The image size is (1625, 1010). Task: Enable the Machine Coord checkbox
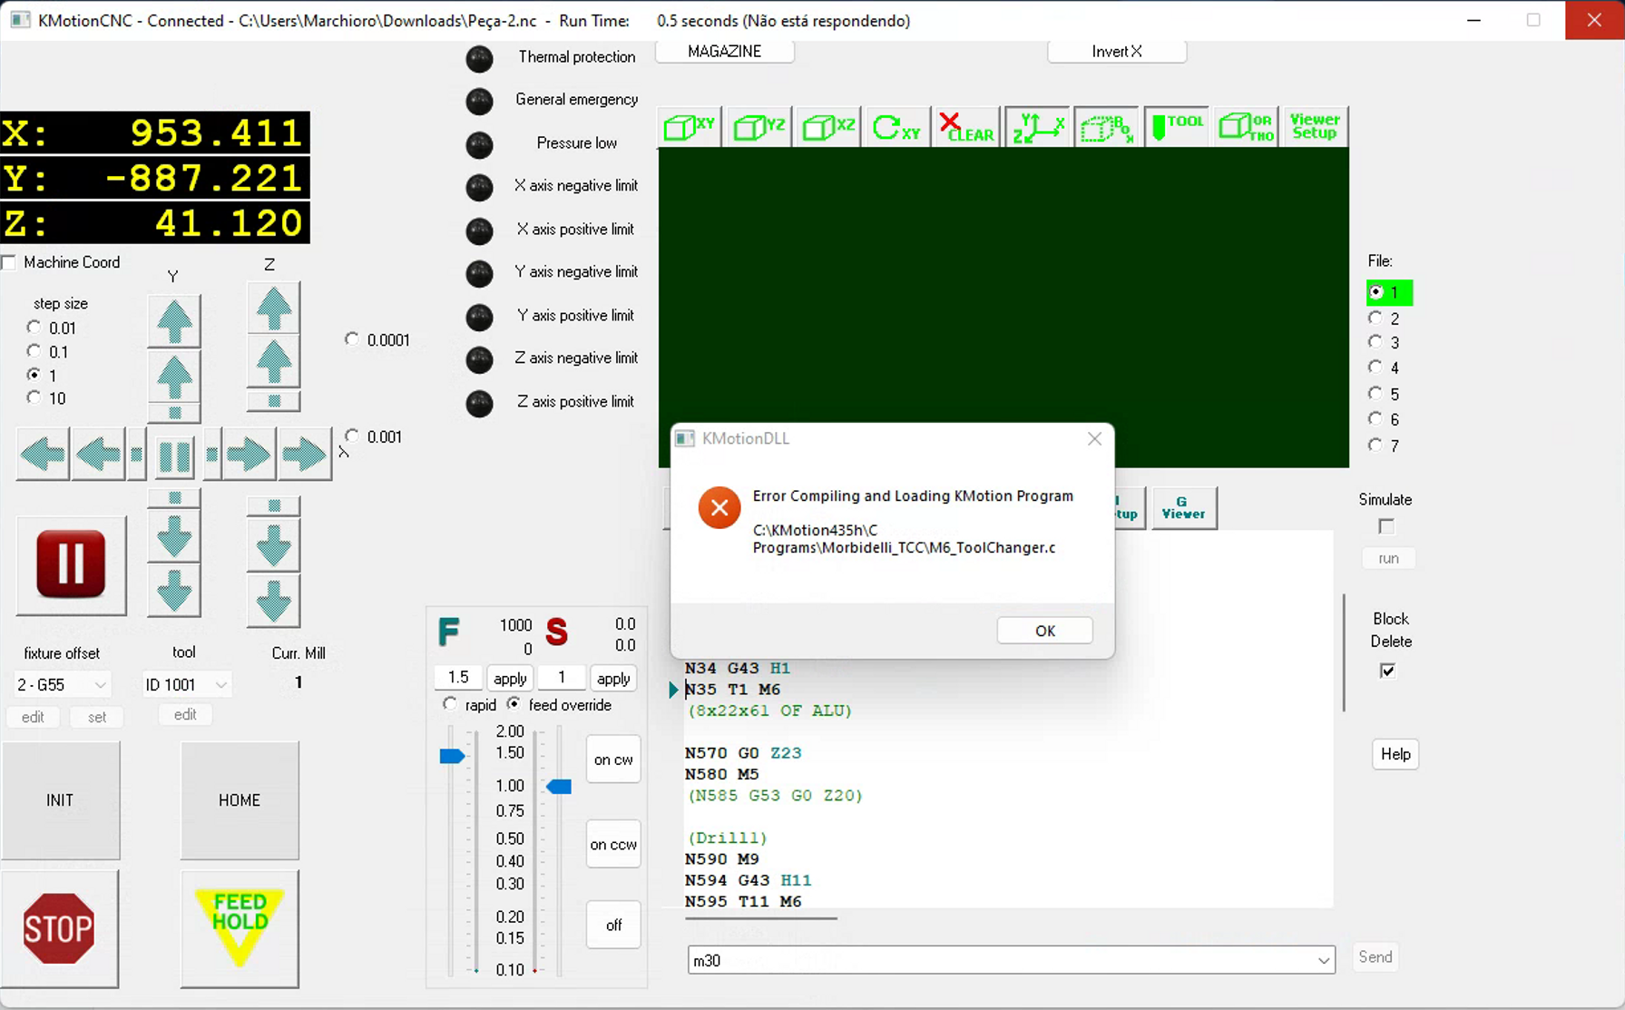10,263
